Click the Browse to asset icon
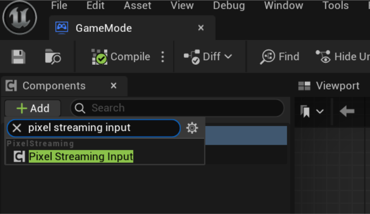This screenshot has height=214, width=370. click(53, 57)
